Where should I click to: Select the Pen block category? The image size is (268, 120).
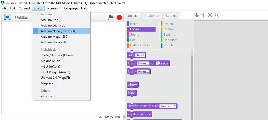coord(141,40)
